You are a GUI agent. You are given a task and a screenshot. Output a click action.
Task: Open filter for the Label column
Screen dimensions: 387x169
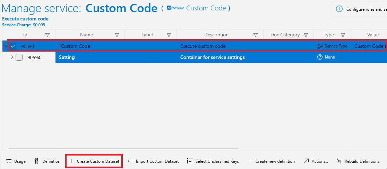coord(169,35)
